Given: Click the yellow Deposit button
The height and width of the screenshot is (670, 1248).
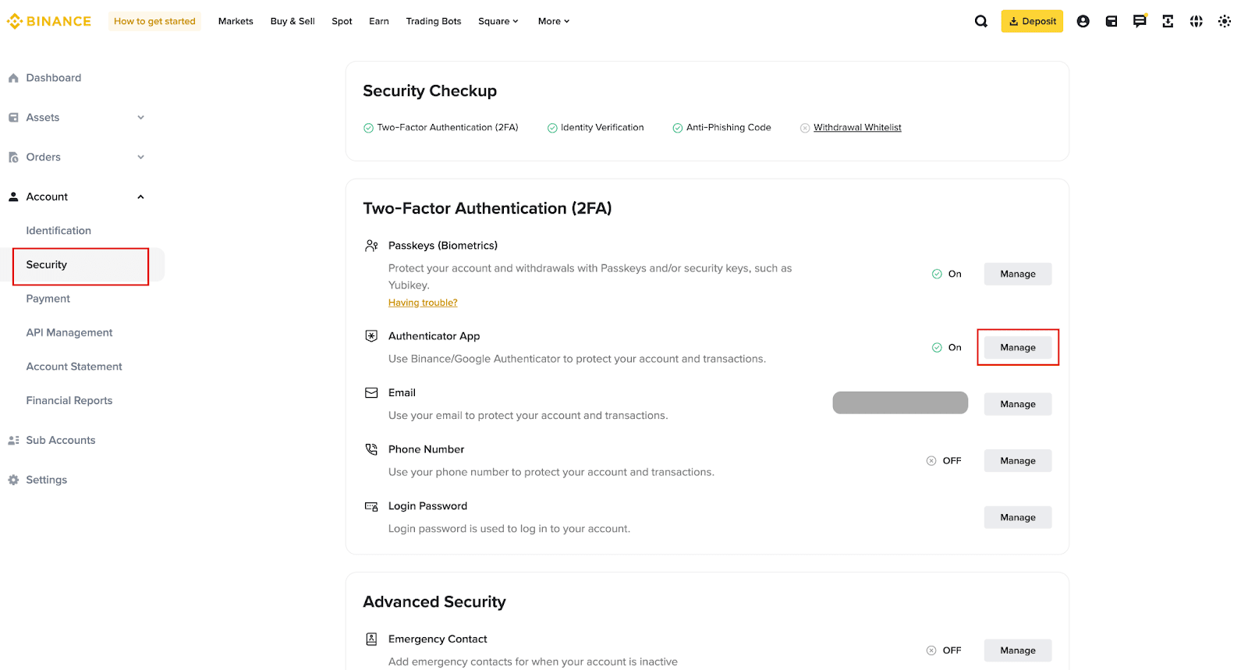Looking at the screenshot, I should coord(1032,21).
